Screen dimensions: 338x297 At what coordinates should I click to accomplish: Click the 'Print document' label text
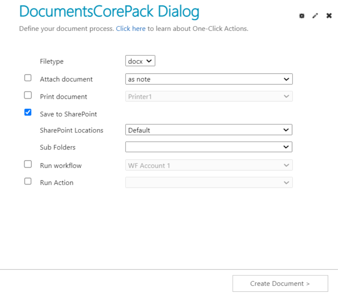coord(63,96)
